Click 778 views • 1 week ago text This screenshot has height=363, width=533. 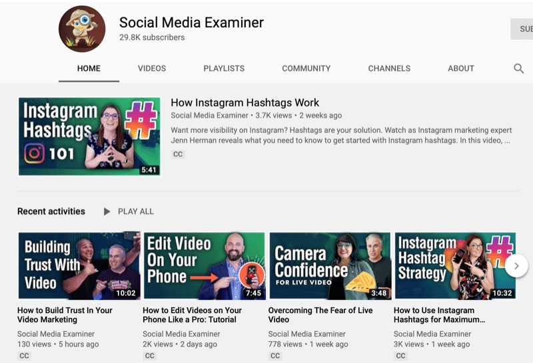tap(308, 344)
